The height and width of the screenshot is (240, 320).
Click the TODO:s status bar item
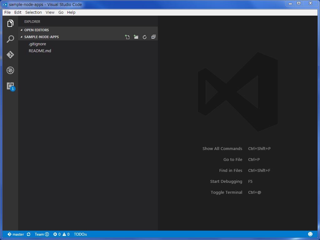tap(80, 234)
